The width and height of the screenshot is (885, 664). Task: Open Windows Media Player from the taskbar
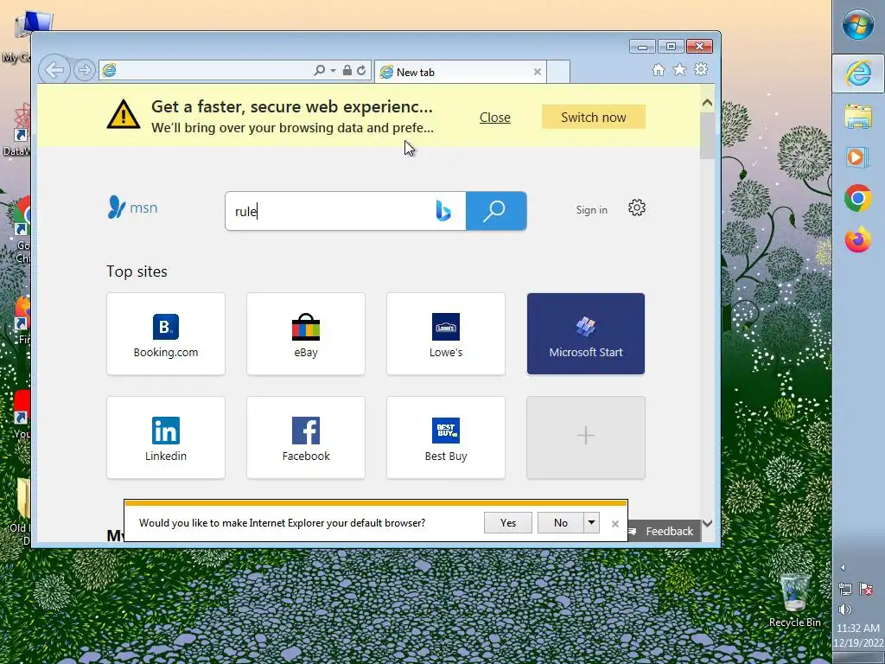[x=858, y=156]
